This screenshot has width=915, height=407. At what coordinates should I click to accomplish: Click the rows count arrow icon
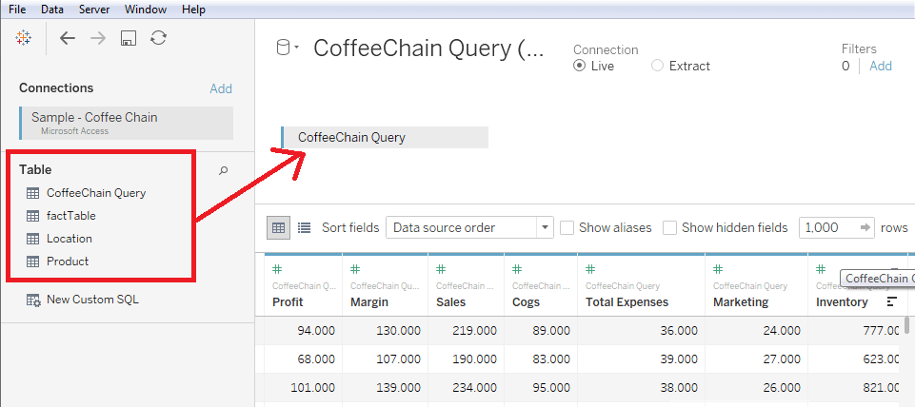coord(865,227)
